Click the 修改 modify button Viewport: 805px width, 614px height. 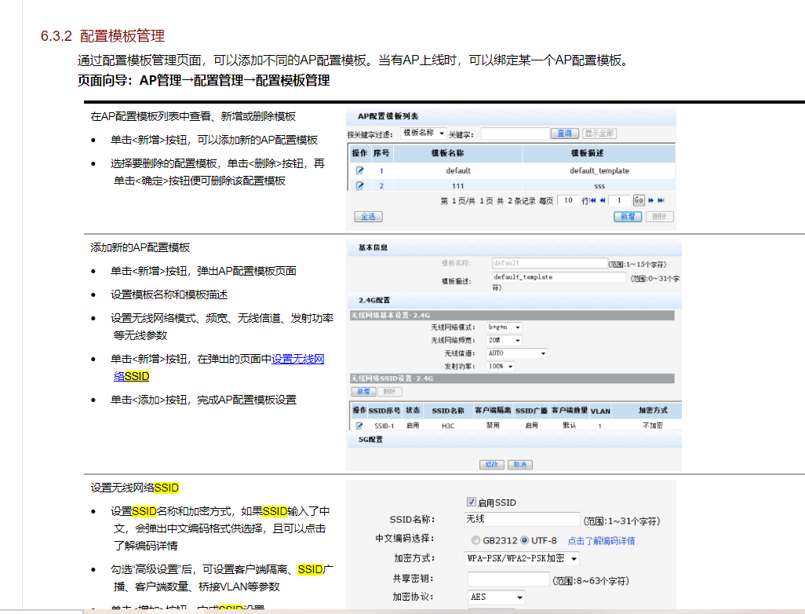[492, 465]
